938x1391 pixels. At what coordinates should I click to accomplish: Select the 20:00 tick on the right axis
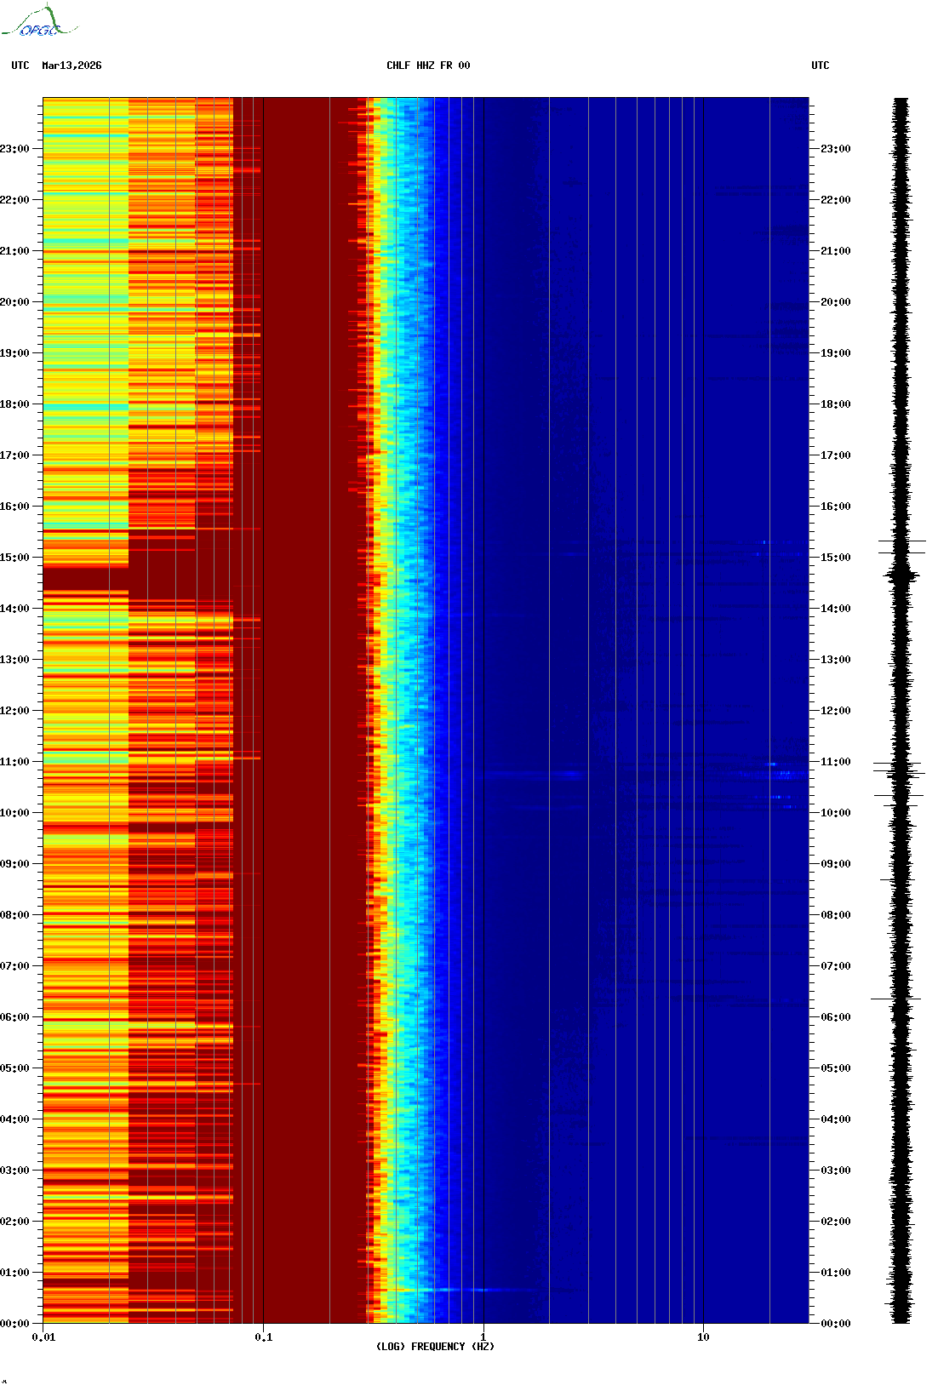point(835,302)
